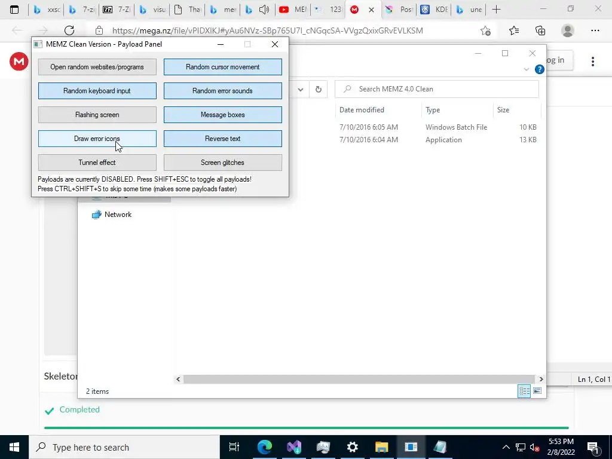Click the Search MEMZ 4.0 Clean field
Viewport: 612px width, 459px height.
pos(437,89)
